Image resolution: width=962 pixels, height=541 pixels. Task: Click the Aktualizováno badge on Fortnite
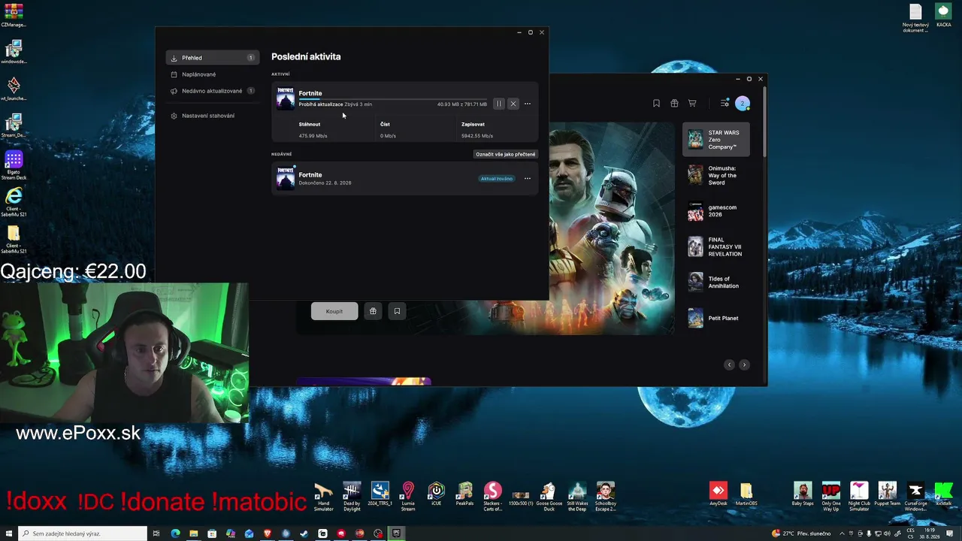point(497,179)
